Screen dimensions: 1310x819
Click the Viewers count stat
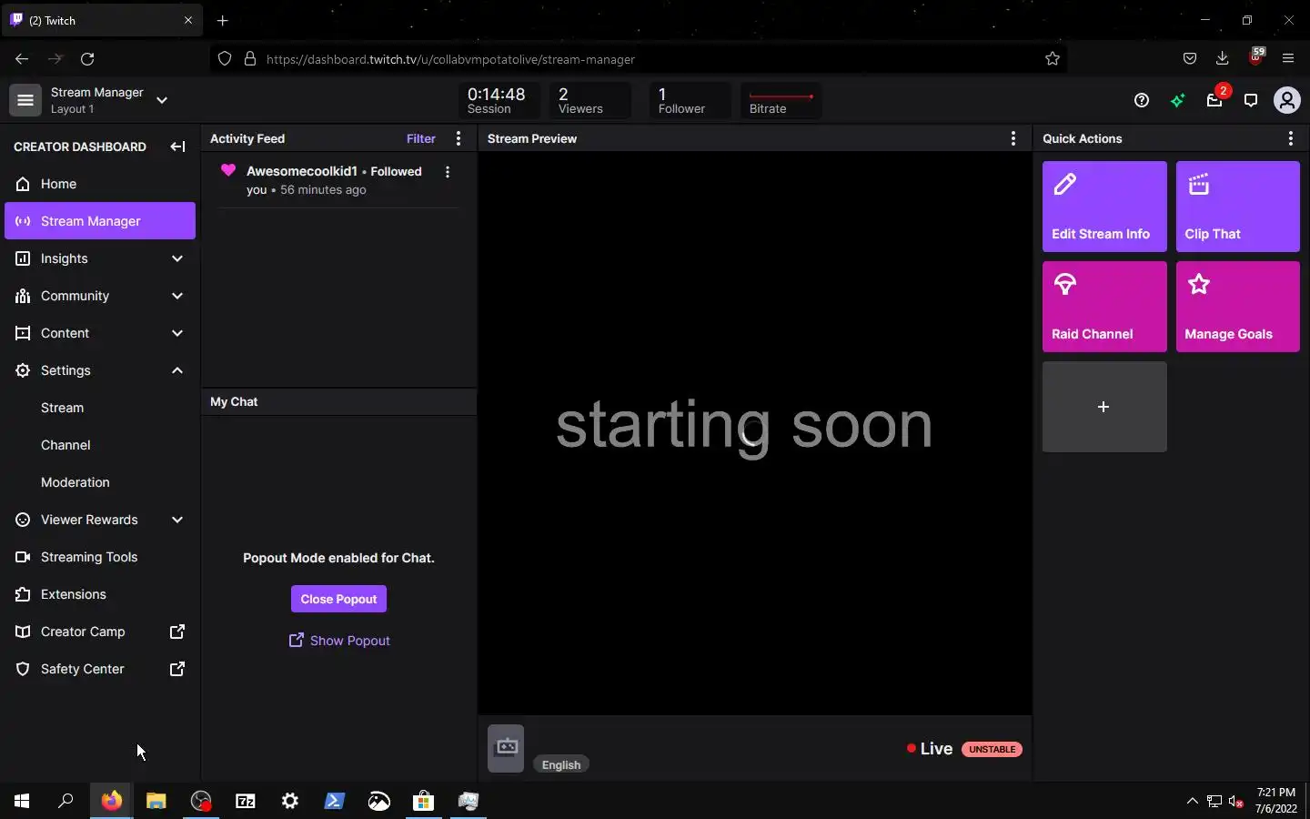click(590, 100)
